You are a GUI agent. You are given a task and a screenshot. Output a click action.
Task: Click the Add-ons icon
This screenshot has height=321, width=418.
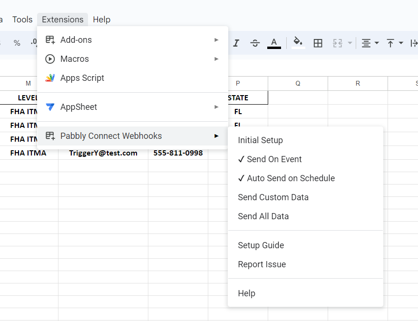[x=50, y=40]
